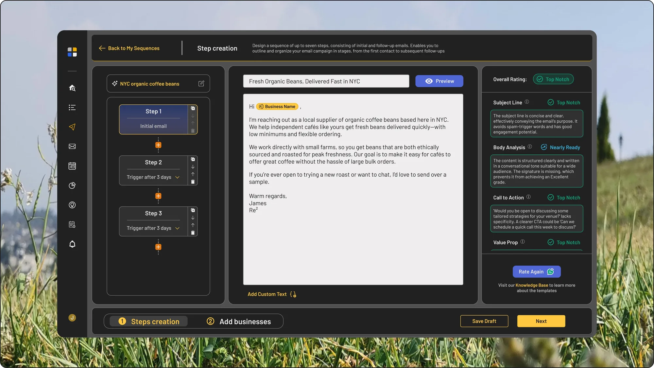654x368 pixels.
Task: Open the pie chart analytics icon
Action: coord(72,185)
